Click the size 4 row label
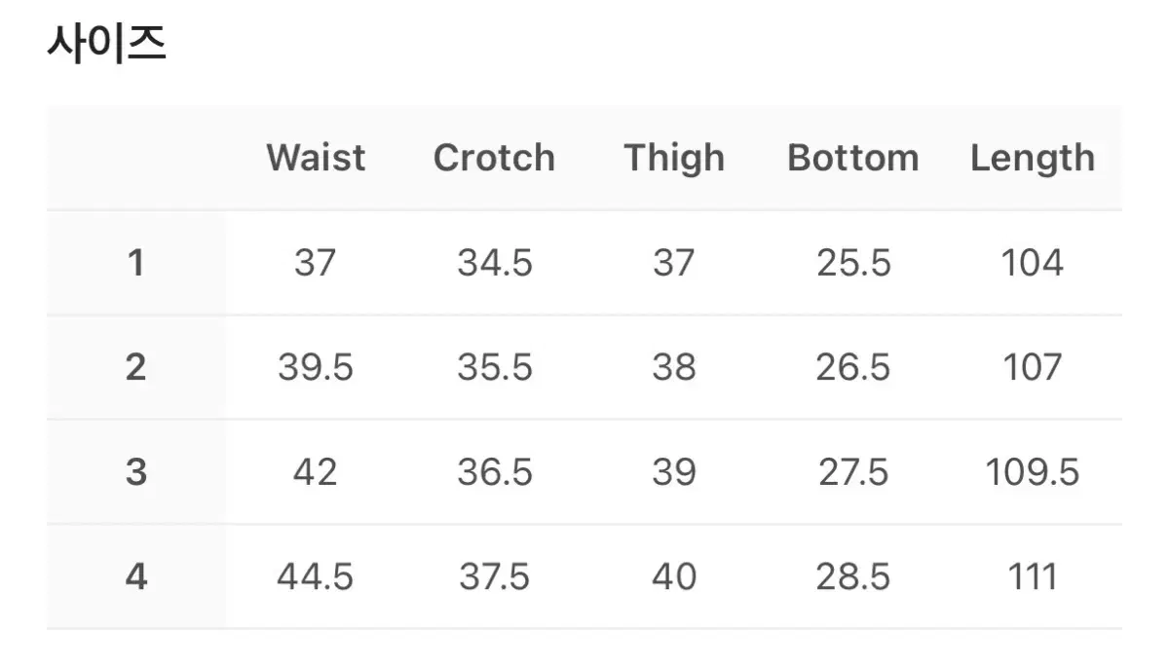The height and width of the screenshot is (666, 1169). tap(136, 576)
